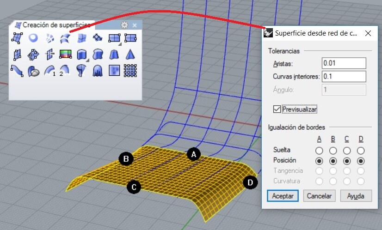
Task: Select Surface from point grid tool
Action: pyautogui.click(x=130, y=71)
